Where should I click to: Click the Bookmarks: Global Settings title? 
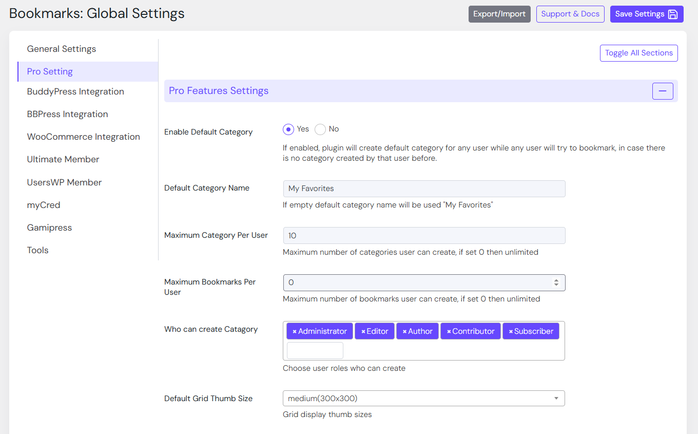tap(97, 13)
